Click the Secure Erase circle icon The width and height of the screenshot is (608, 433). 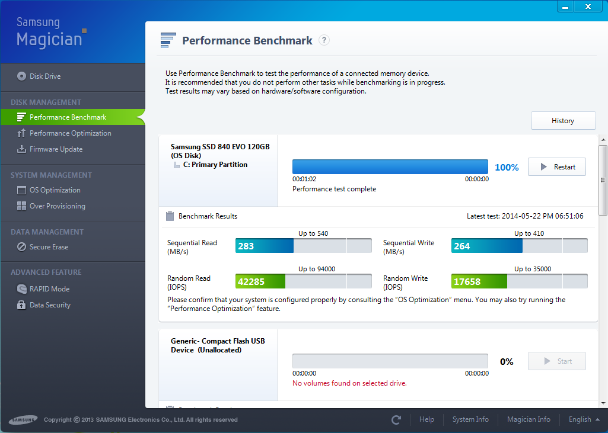(22, 246)
